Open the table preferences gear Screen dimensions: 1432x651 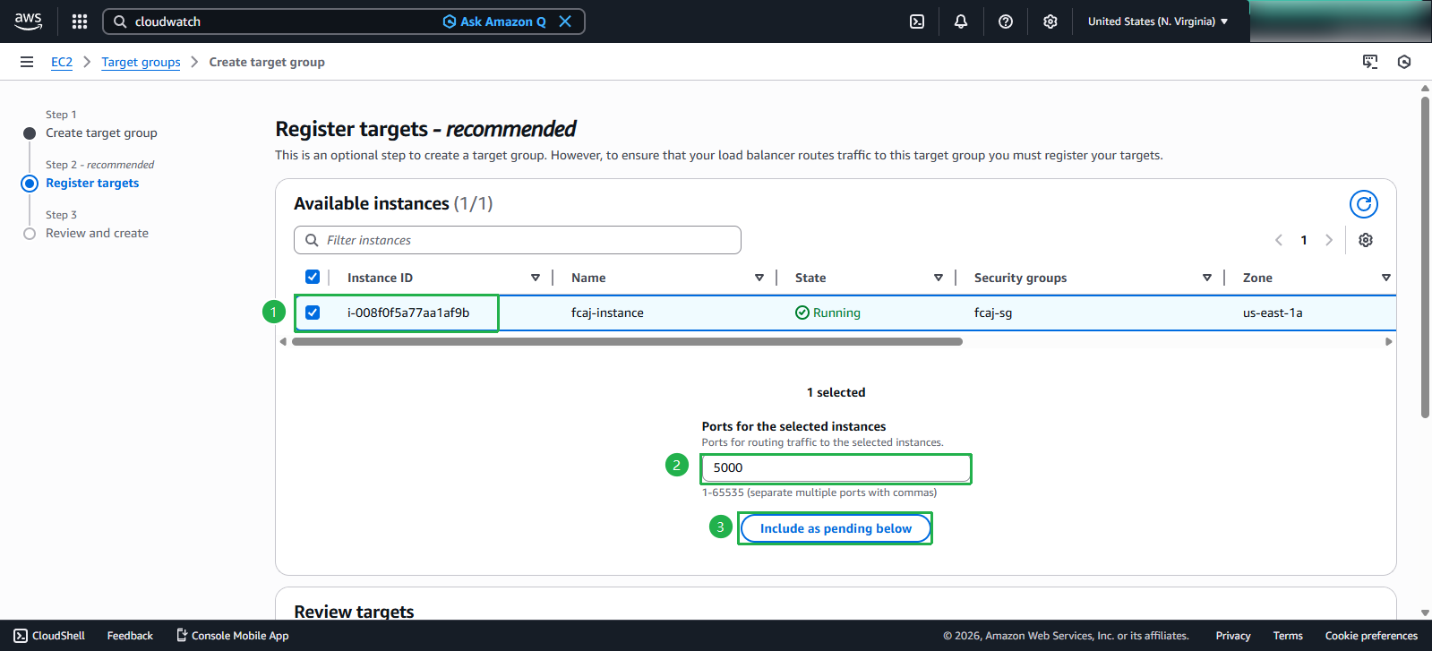coord(1366,240)
